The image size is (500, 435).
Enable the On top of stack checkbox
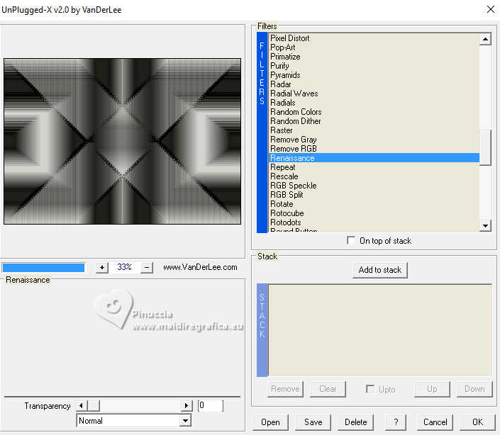[351, 241]
